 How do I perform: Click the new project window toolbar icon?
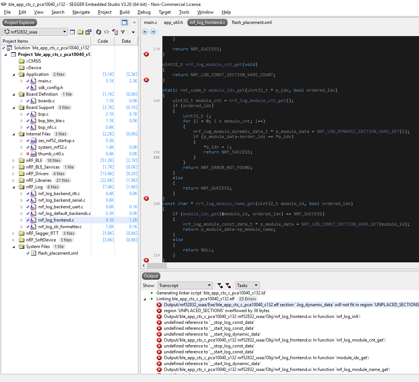coord(73,32)
